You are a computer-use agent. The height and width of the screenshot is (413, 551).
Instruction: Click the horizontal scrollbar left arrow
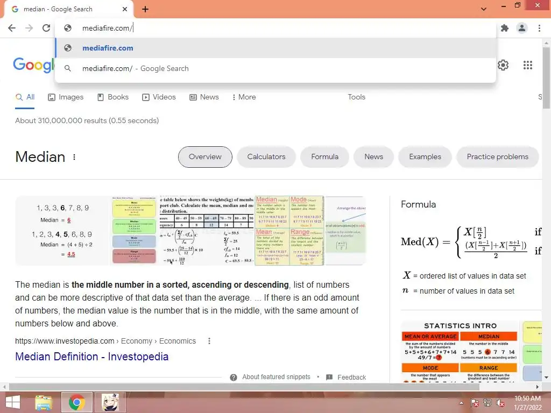(4, 387)
